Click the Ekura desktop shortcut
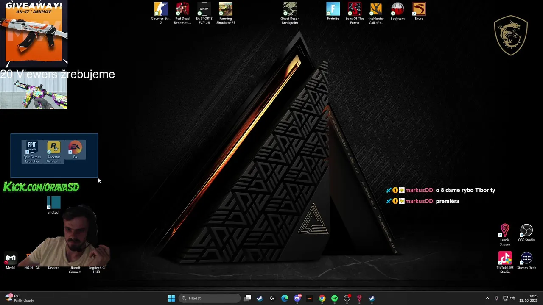This screenshot has width=543, height=305. click(419, 11)
